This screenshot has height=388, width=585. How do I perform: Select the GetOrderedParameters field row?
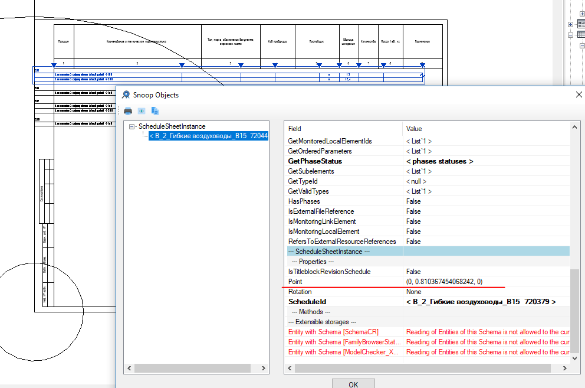click(x=428, y=151)
